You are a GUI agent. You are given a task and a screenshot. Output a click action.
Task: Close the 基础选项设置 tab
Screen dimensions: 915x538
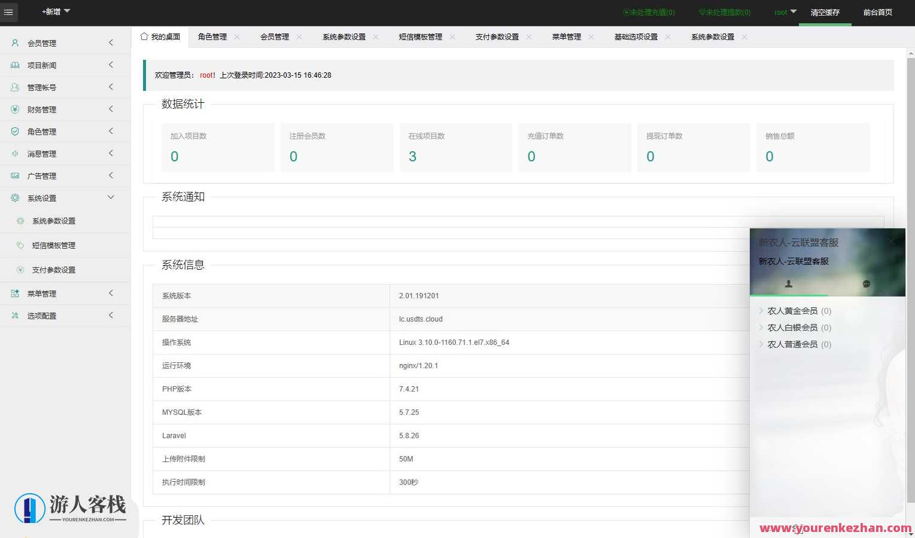668,37
